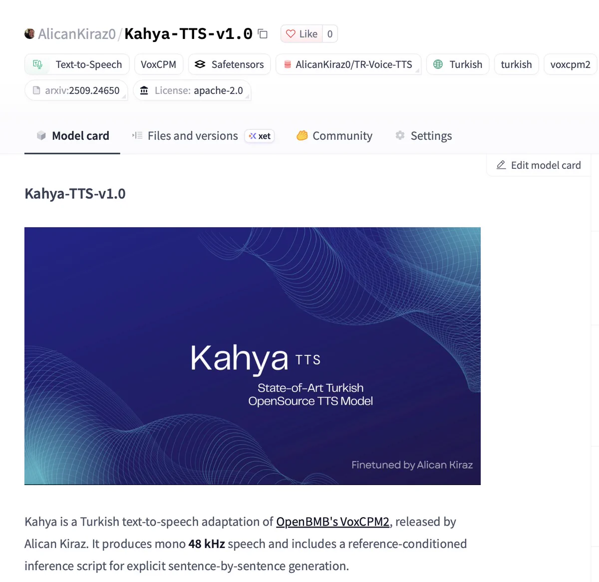Select the Text-to-Speech task tag
Image resolution: width=599 pixels, height=582 pixels.
(x=77, y=64)
